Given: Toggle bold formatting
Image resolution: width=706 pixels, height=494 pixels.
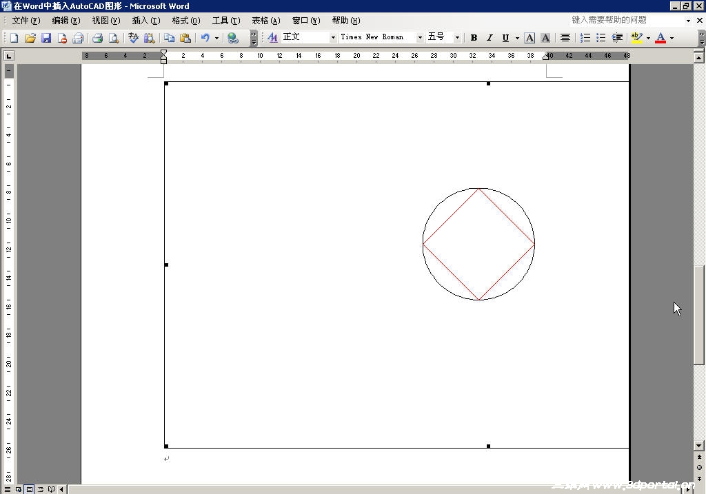Looking at the screenshot, I should click(x=474, y=38).
